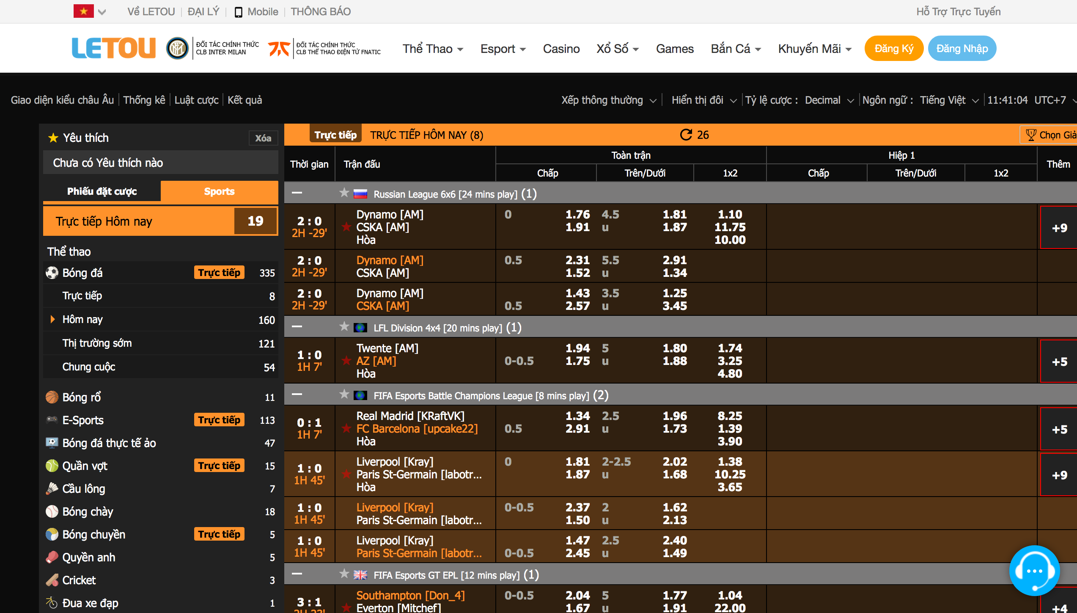Click the Đăng Ký register button

894,48
